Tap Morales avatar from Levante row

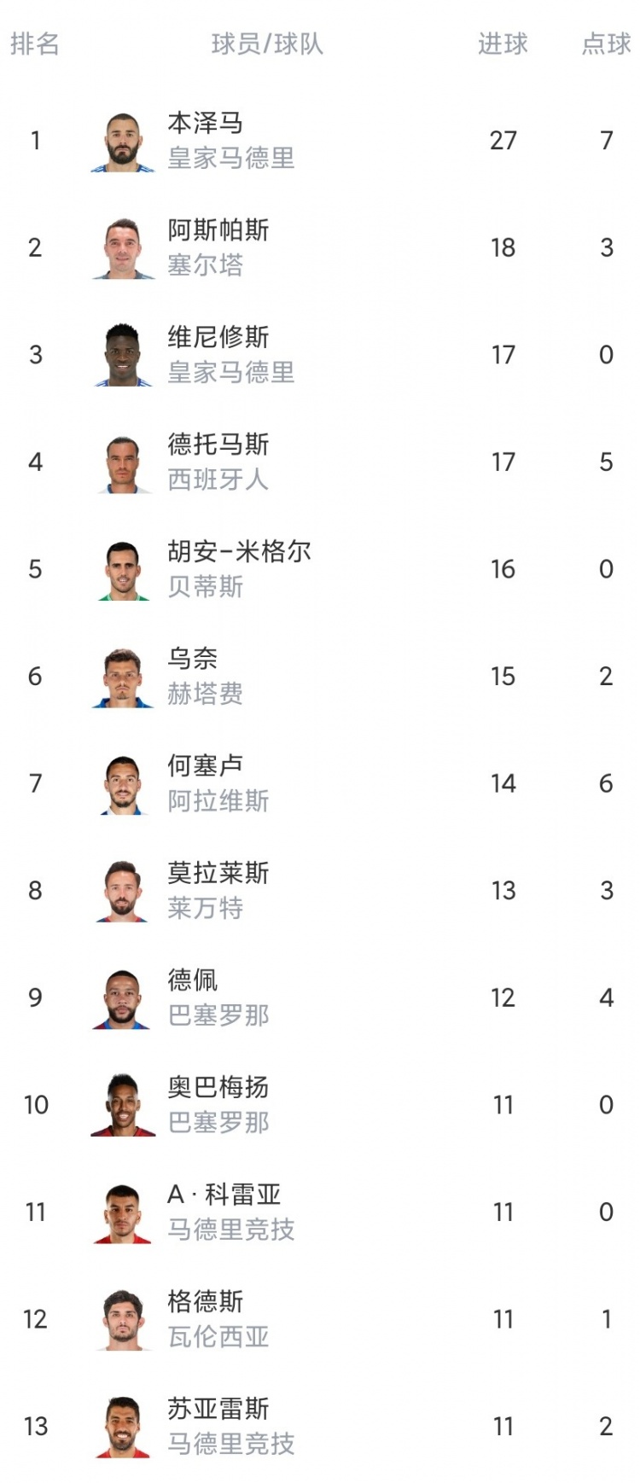point(123,891)
